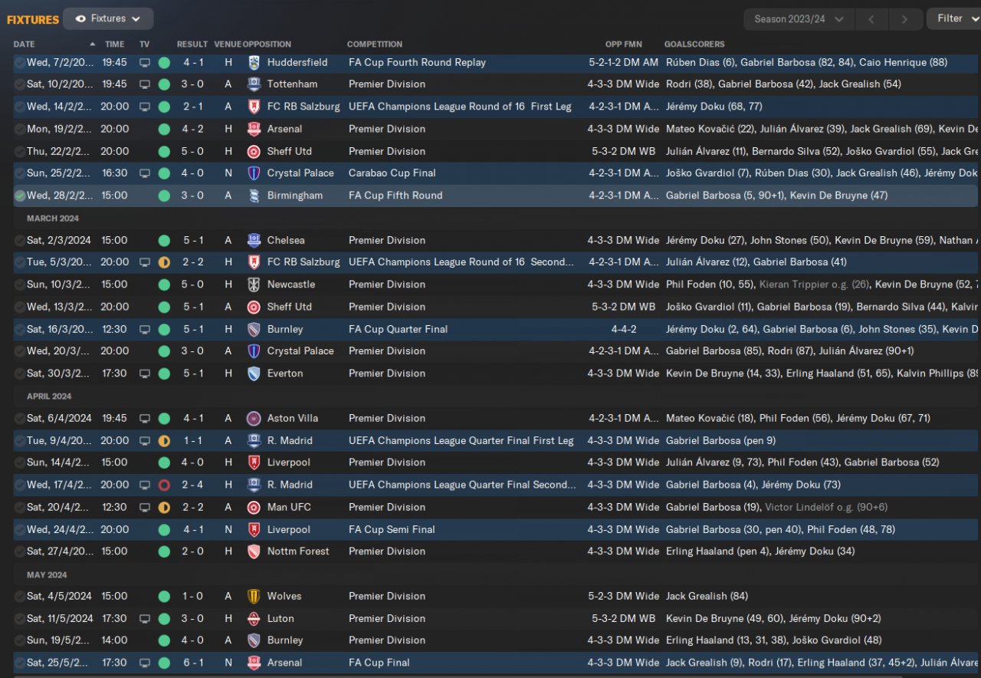Click the Everton club badge
Image resolution: width=981 pixels, height=678 pixels.
(254, 374)
